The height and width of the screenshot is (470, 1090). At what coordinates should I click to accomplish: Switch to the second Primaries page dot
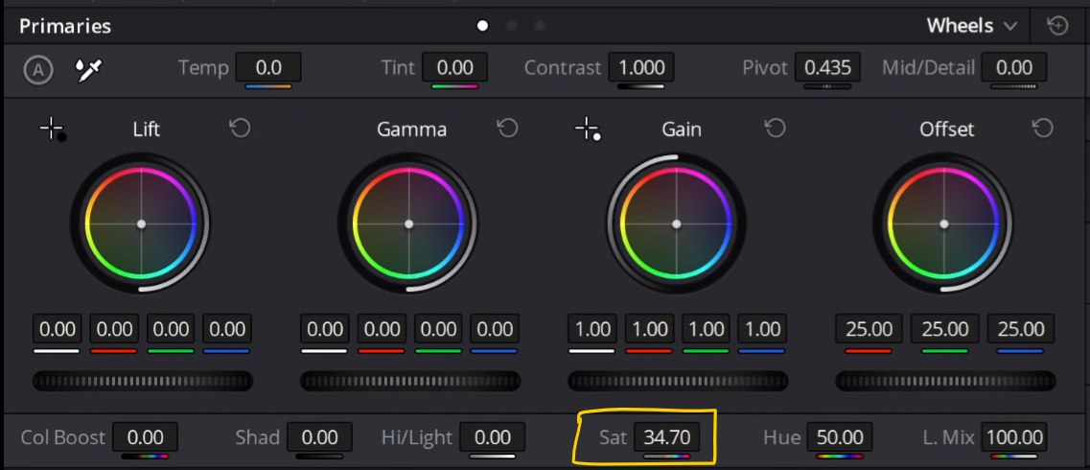tap(512, 27)
